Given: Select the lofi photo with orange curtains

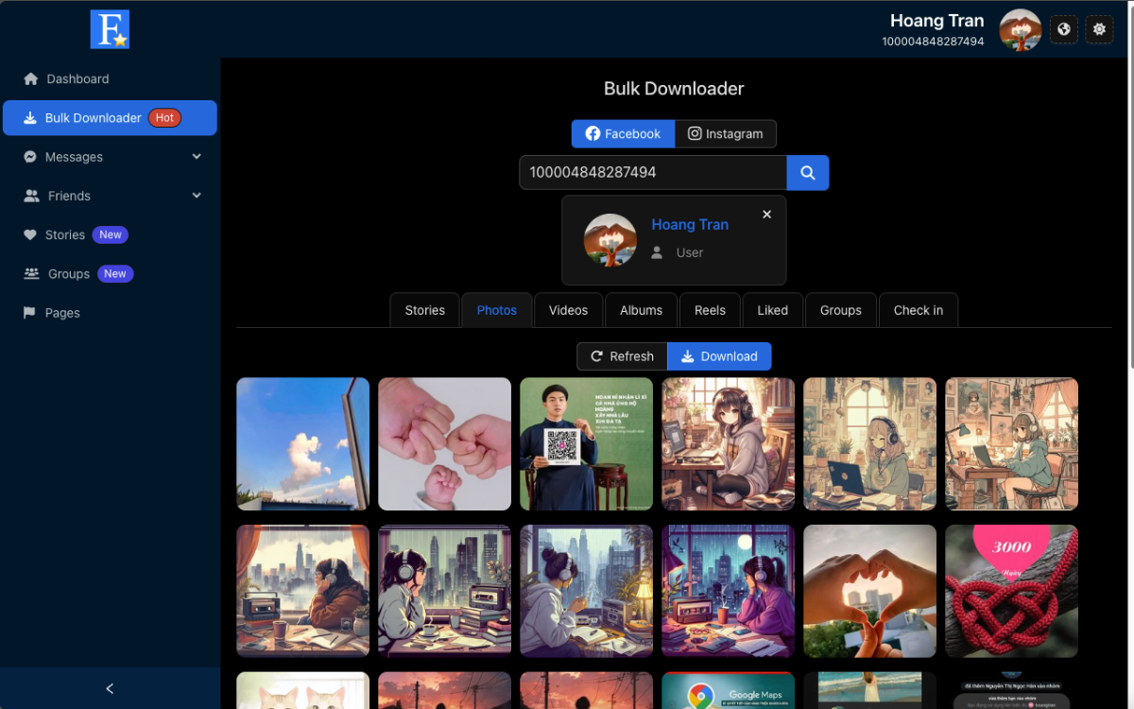Looking at the screenshot, I should point(302,591).
